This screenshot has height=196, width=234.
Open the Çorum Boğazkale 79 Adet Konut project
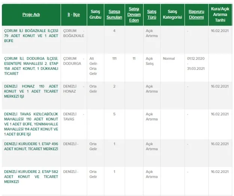(31, 35)
